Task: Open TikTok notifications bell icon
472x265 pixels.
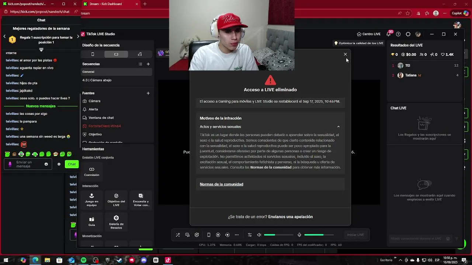Action: pyautogui.click(x=389, y=34)
